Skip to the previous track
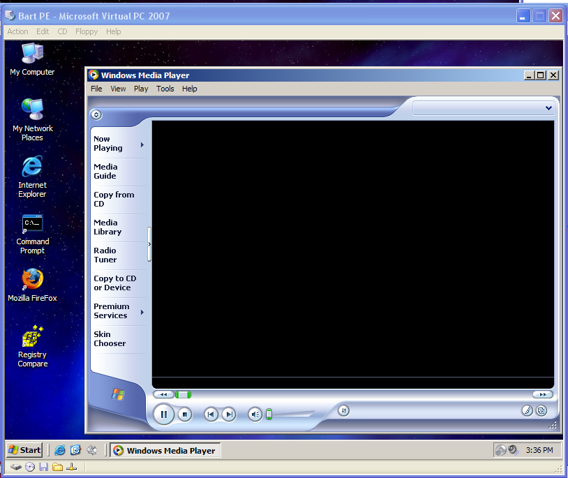The height and width of the screenshot is (478, 568). (x=211, y=414)
